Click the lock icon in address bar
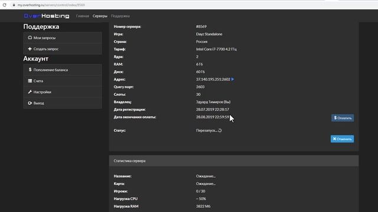378x212 pixels. tap(14, 5)
